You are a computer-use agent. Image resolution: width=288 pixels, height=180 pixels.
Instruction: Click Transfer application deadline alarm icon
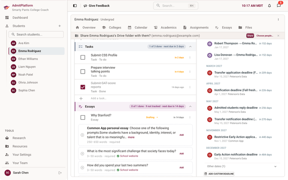[210, 73]
